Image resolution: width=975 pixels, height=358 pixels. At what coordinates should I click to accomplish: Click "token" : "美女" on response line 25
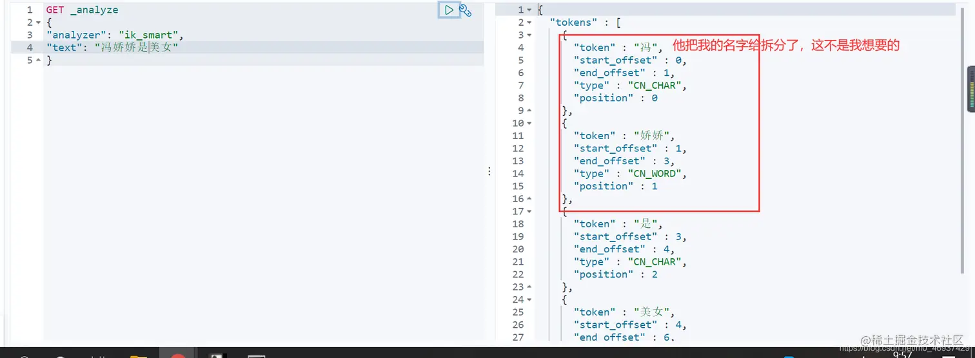(x=624, y=312)
